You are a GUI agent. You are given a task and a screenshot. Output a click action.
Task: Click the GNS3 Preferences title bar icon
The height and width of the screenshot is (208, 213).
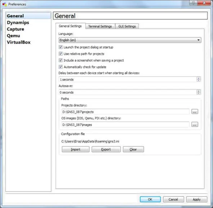[4, 4]
